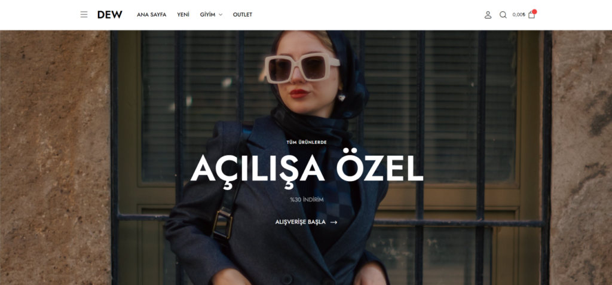Click the model's white sunglasses in banner

(x=301, y=68)
